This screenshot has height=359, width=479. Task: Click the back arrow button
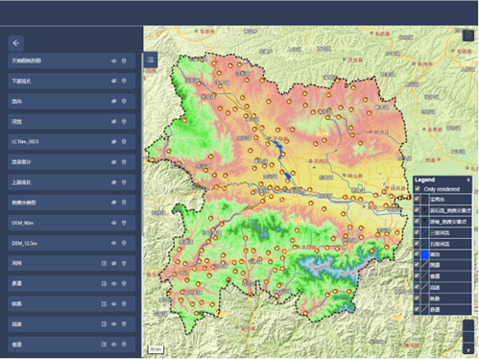[15, 43]
